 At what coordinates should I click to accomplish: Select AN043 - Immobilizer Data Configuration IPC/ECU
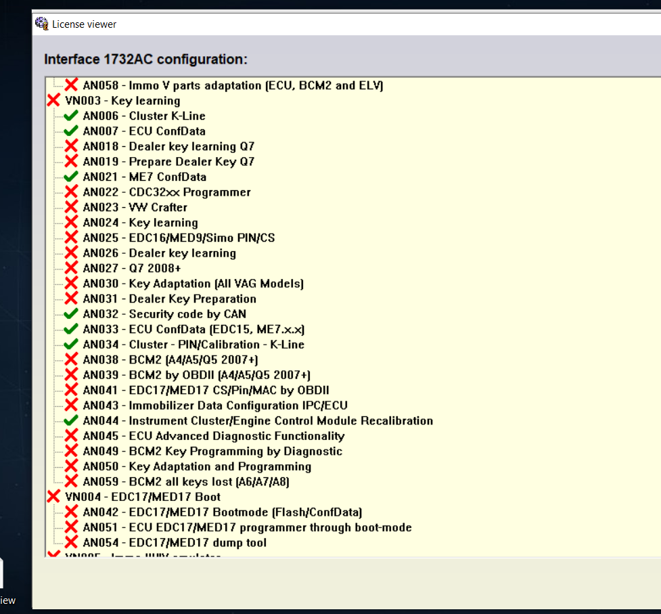coord(215,405)
